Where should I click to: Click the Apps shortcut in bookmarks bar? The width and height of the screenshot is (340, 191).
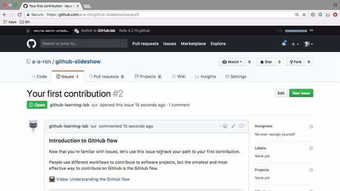(x=10, y=22)
